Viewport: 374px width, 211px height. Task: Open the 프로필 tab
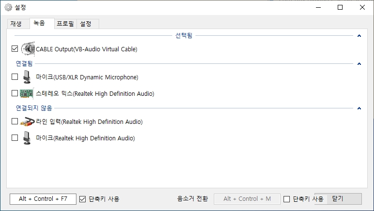coord(65,24)
